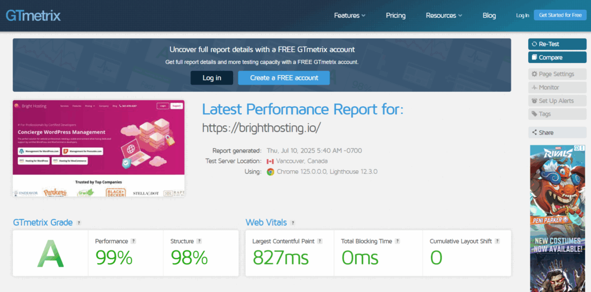591x292 pixels.
Task: Click the Log In link in header
Action: click(522, 16)
